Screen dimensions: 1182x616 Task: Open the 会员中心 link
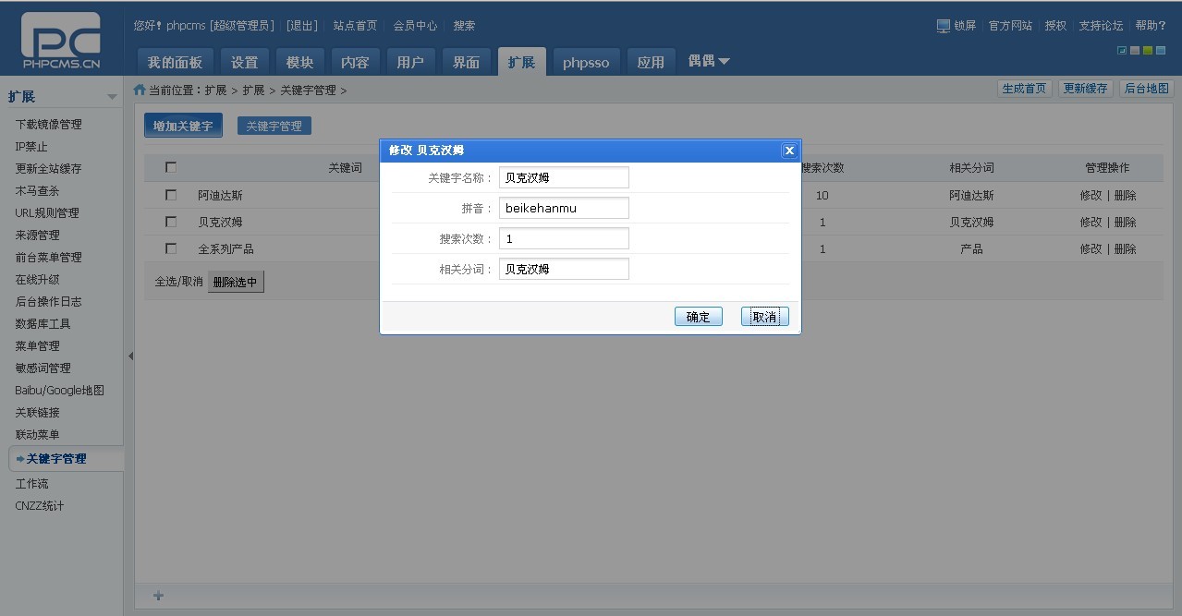[415, 26]
